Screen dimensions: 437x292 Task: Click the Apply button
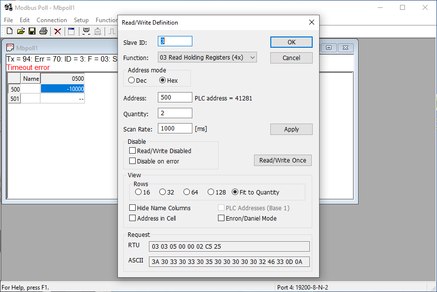tap(291, 129)
